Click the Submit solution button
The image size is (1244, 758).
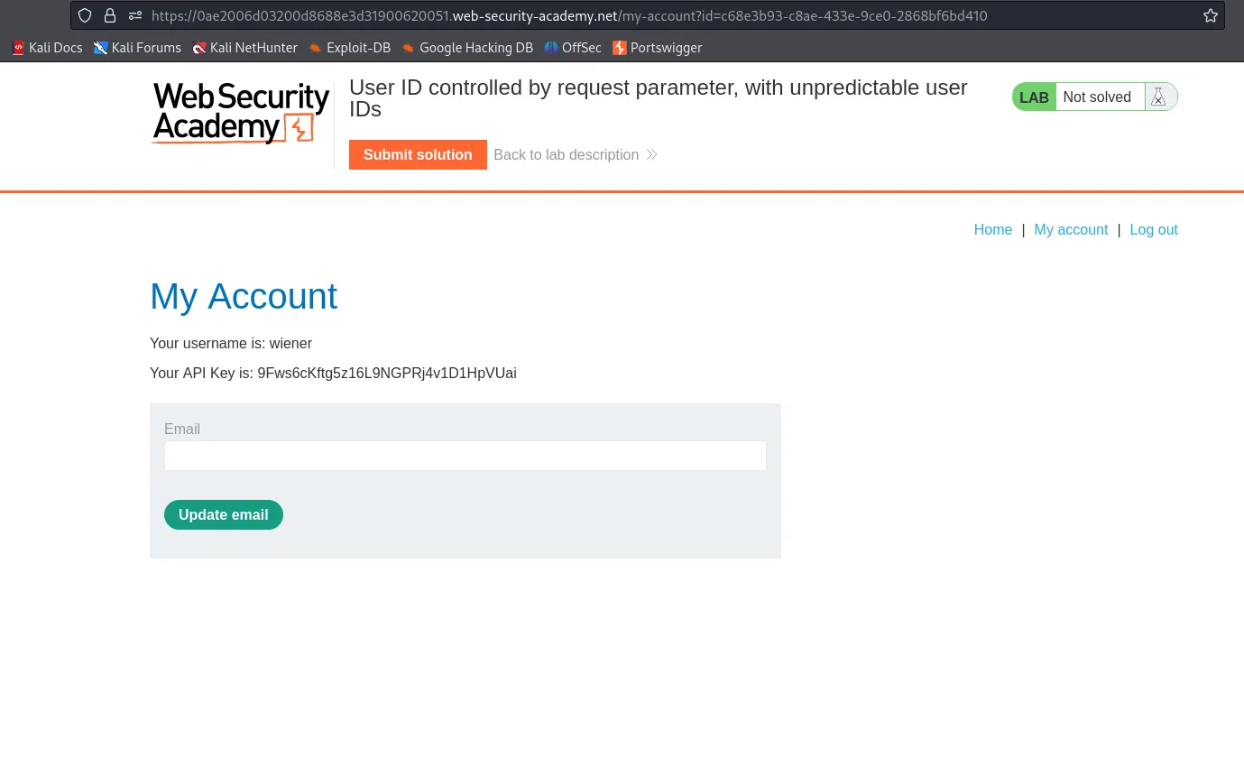[x=418, y=154]
